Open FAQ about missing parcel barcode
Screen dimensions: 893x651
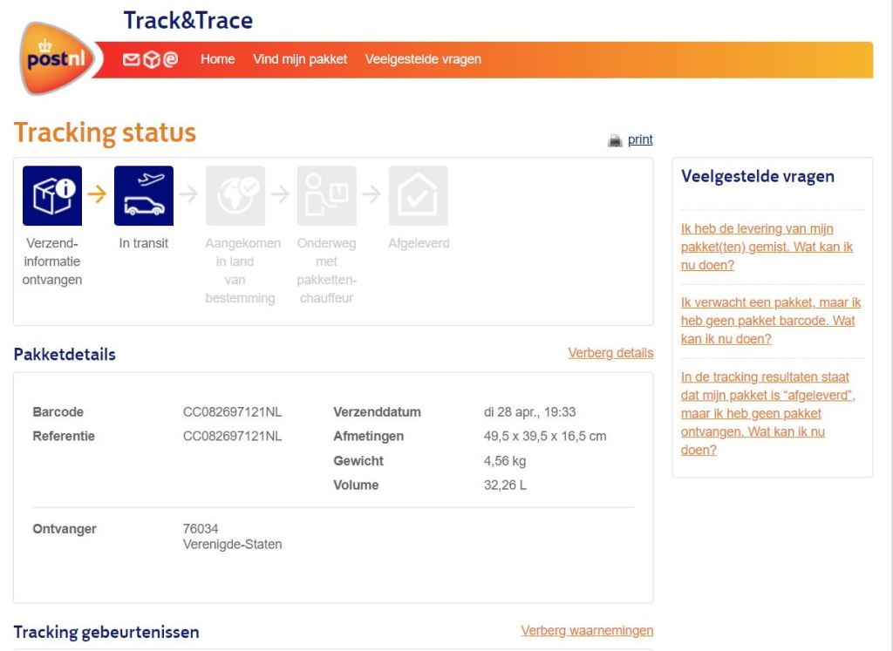click(770, 321)
